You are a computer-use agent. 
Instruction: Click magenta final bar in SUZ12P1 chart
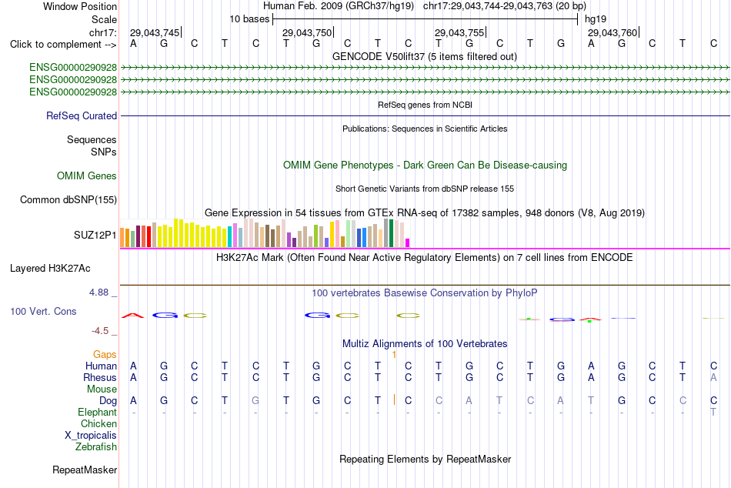pos(408,242)
